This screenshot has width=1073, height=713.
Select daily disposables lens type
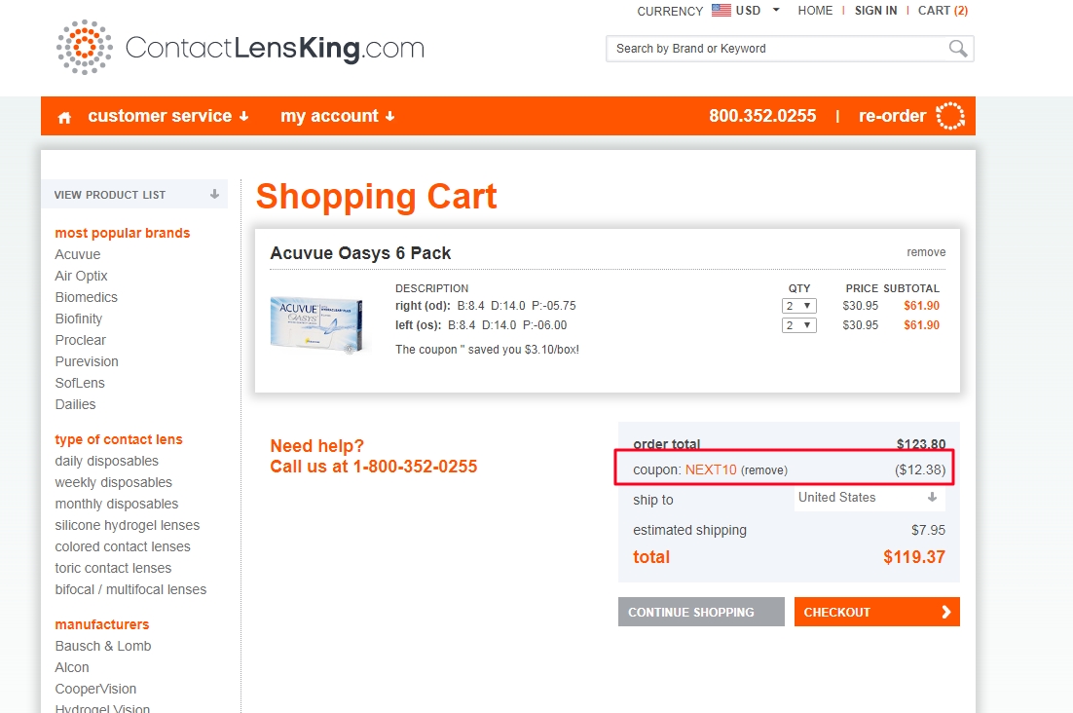click(x=107, y=461)
